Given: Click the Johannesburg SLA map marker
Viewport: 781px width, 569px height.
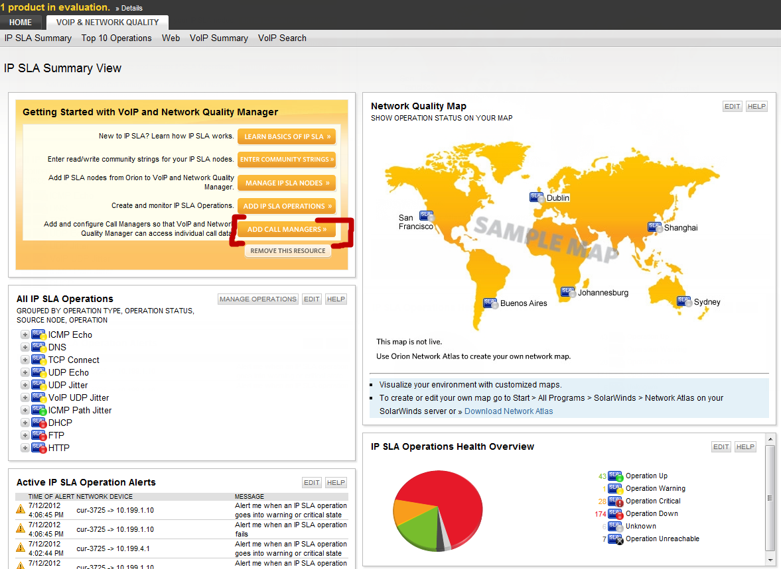Looking at the screenshot, I should (x=568, y=292).
